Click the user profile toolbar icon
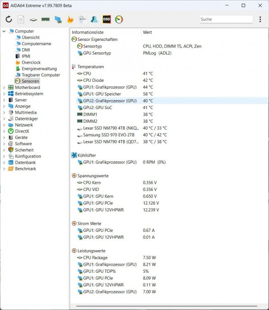This screenshot has width=269, height=310. pyautogui.click(x=95, y=19)
